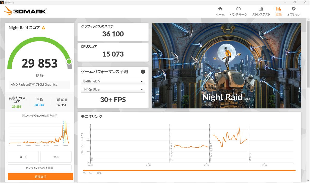Select the 結果 results tab

tap(279, 11)
